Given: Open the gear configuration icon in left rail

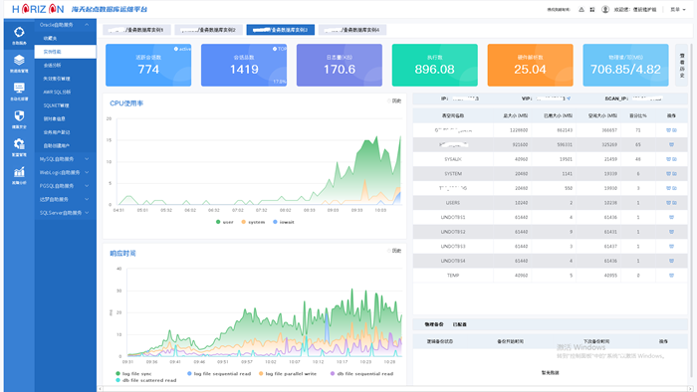Looking at the screenshot, I should point(19,144).
